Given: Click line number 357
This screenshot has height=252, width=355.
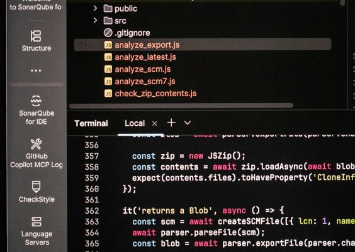Looking at the screenshot, I should [92, 156].
